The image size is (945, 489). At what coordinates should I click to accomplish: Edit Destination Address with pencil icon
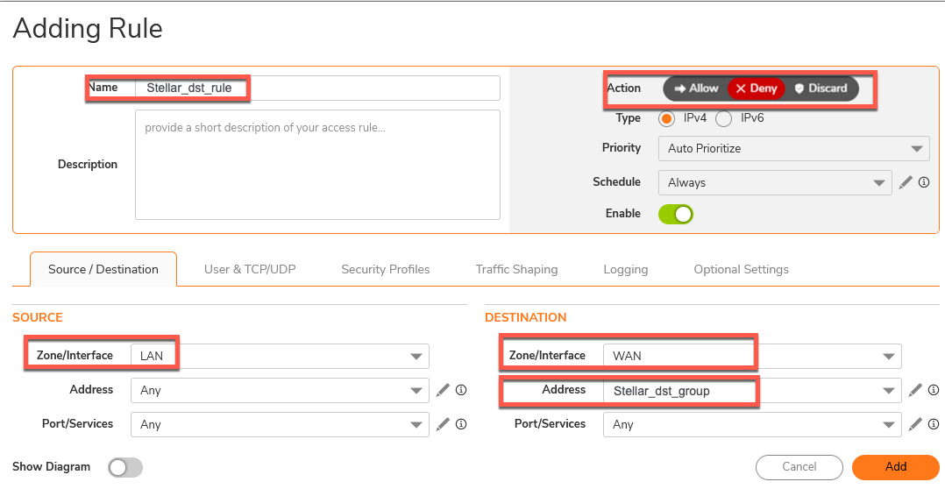[915, 390]
